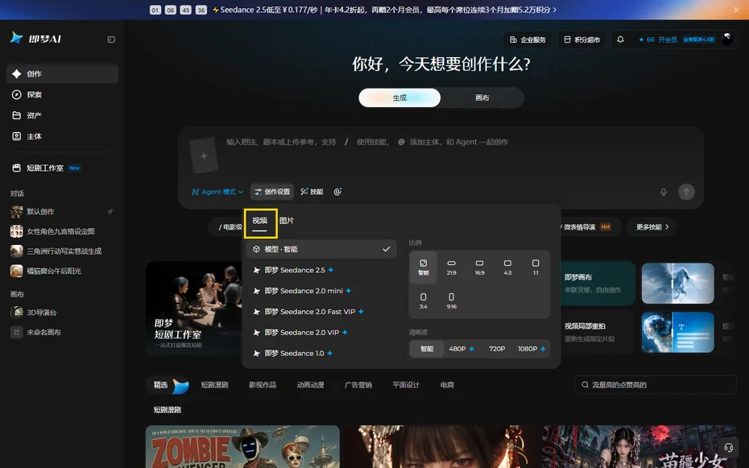Toggle the 创作设置 settings popup
Screen dimensions: 749x468
(x=271, y=192)
